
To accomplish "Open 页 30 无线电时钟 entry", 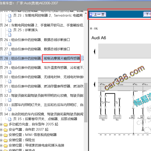I will point(42,77).
